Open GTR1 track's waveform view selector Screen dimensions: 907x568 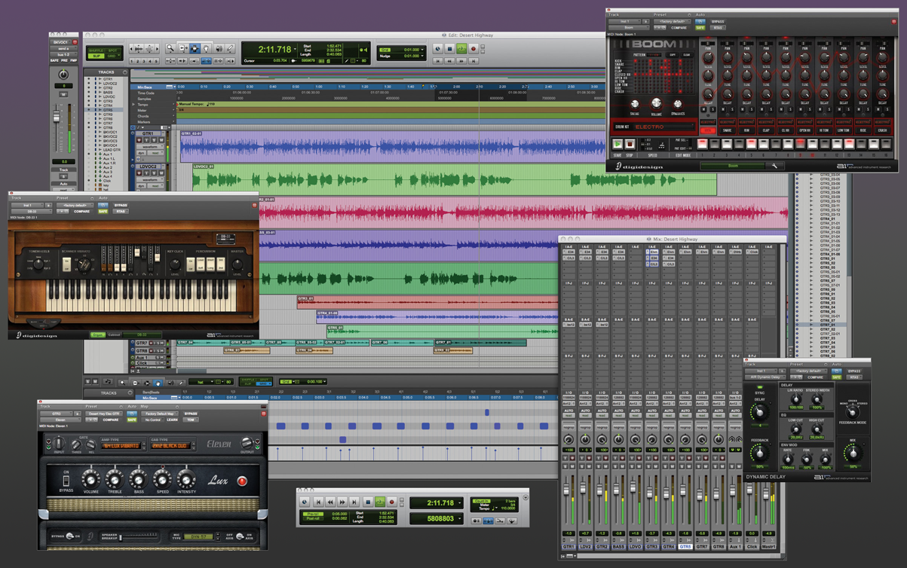pos(150,147)
